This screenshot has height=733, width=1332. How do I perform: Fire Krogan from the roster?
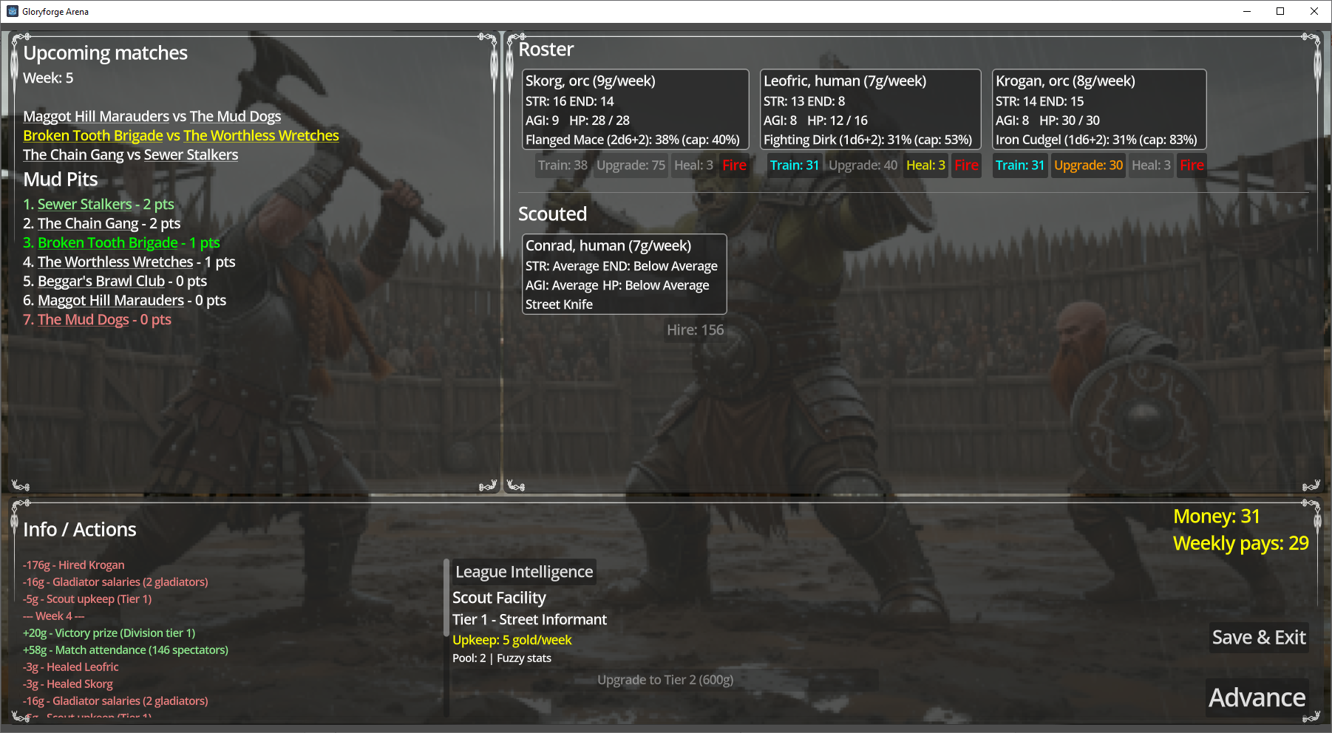point(1192,166)
